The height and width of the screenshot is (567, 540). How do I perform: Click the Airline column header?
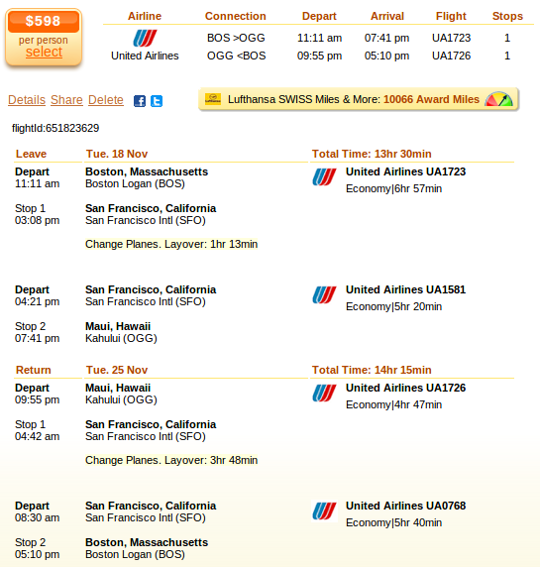(x=145, y=16)
